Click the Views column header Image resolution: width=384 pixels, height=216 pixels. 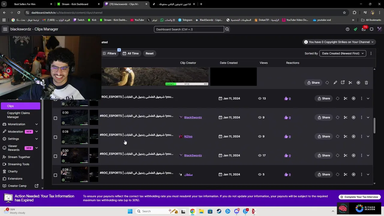tap(264, 63)
